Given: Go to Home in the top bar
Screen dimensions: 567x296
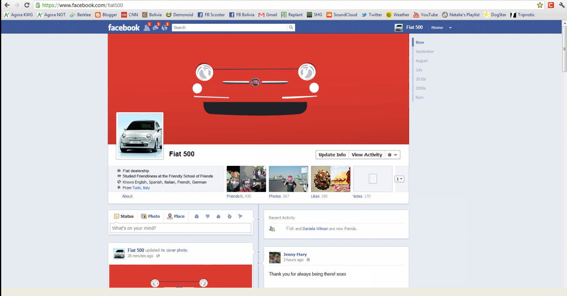Looking at the screenshot, I should pyautogui.click(x=437, y=27).
